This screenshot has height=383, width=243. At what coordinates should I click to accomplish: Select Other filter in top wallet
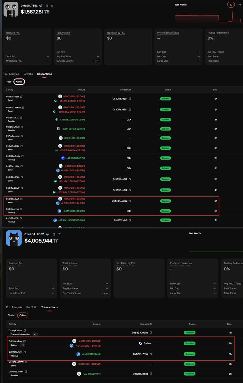pyautogui.click(x=19, y=82)
